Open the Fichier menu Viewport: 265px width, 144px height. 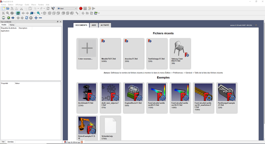pos(4,5)
